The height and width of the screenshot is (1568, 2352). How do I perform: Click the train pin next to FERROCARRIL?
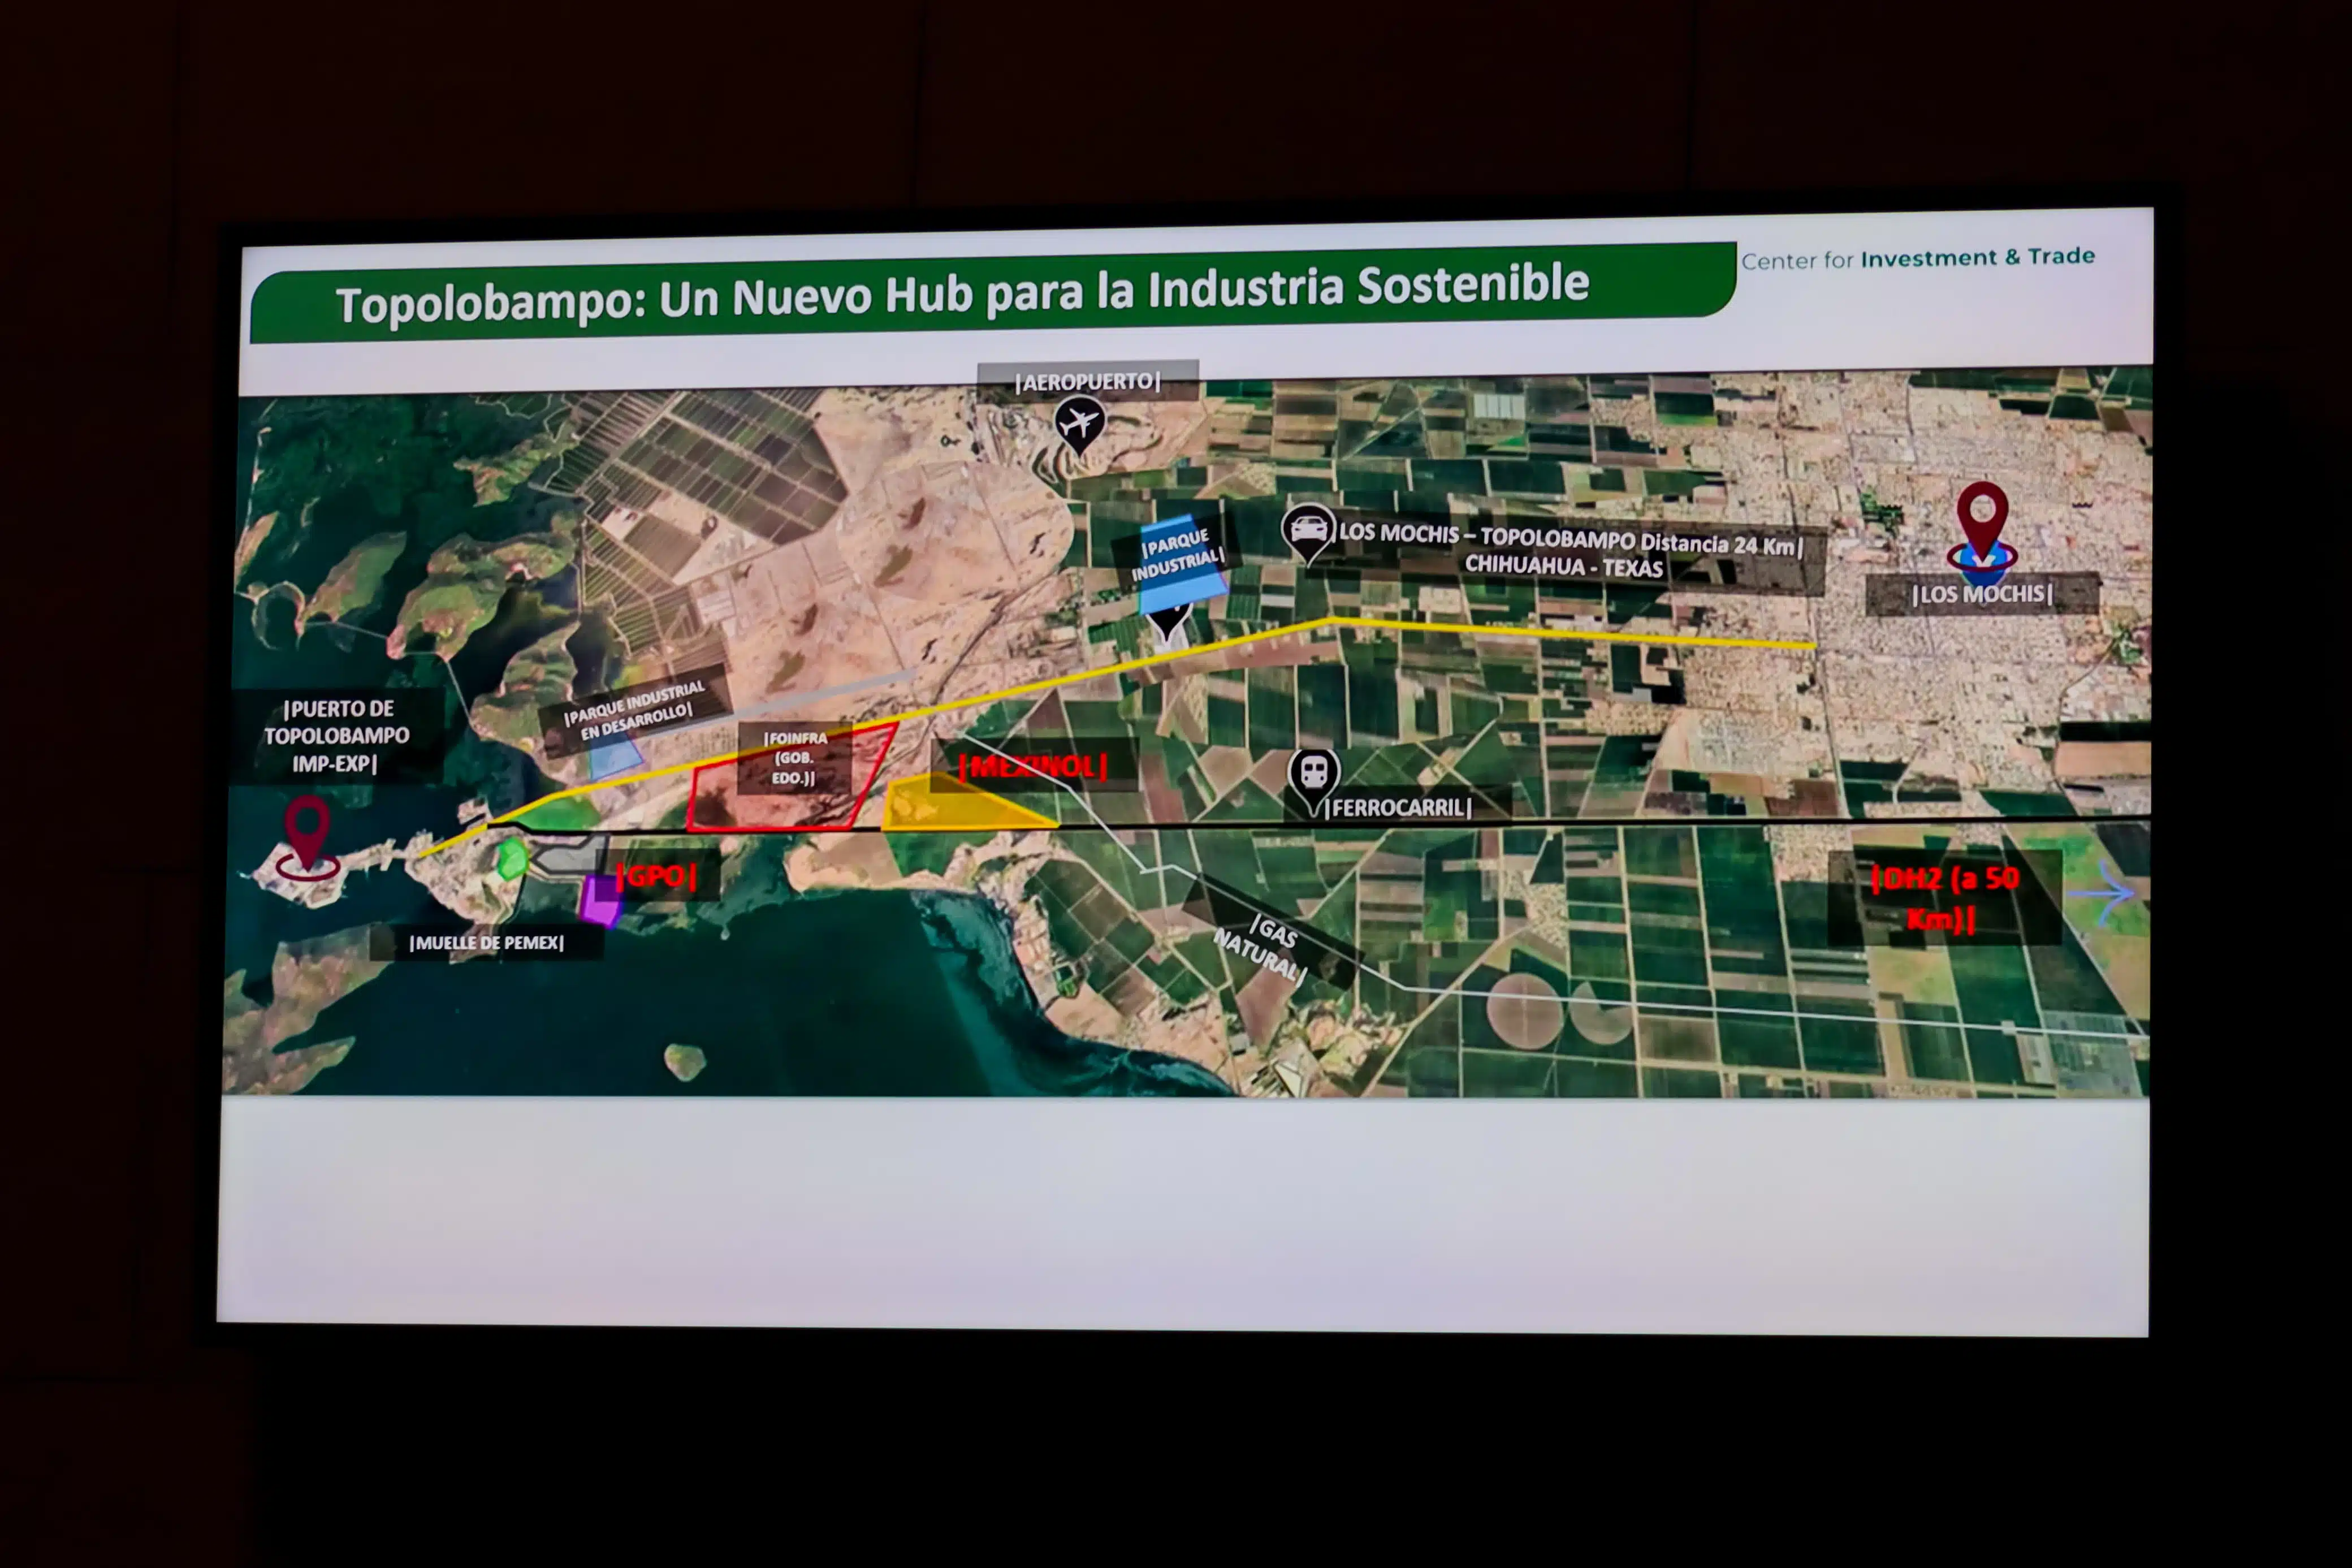(1313, 780)
